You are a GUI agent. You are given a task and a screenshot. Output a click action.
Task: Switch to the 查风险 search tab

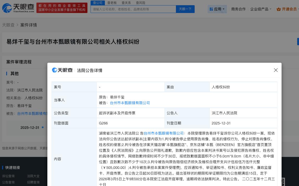click(141, 3)
